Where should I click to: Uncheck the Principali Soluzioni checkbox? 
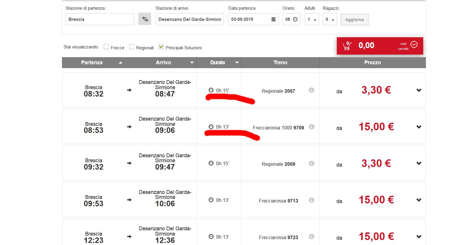pos(161,47)
